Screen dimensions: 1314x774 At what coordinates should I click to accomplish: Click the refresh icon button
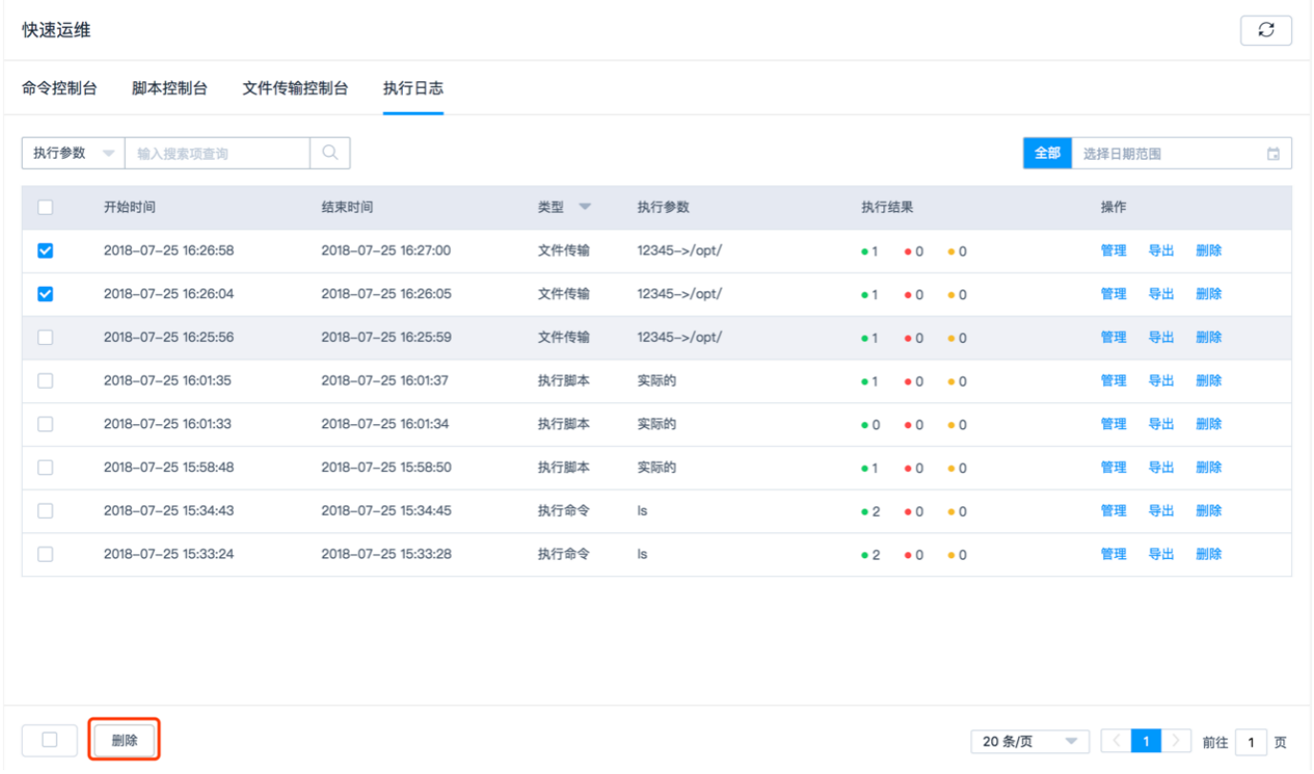point(1265,31)
